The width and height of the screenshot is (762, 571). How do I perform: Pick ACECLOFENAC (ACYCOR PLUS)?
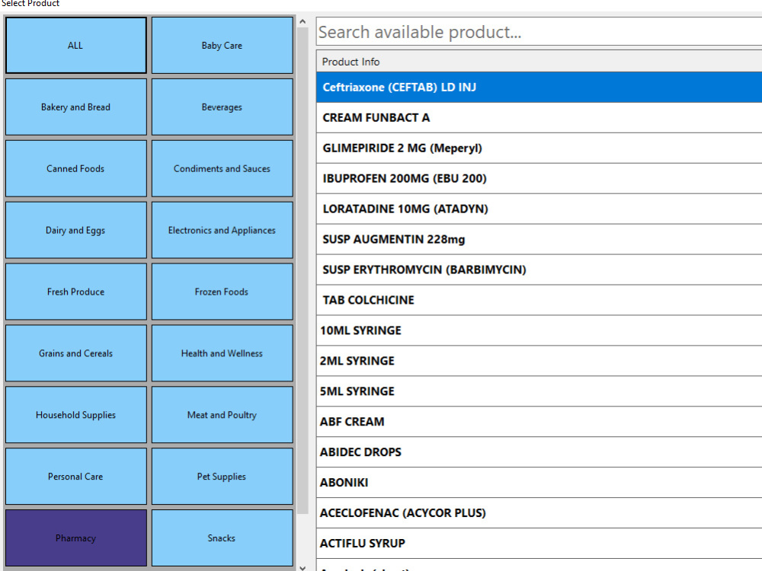pos(539,513)
